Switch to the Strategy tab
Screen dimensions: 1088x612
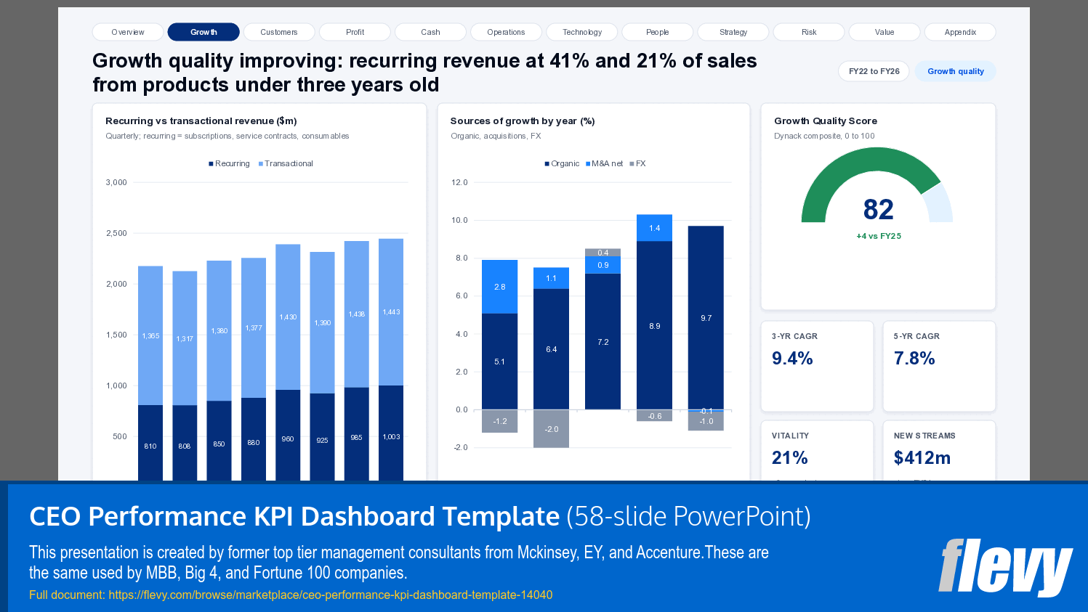click(x=733, y=32)
